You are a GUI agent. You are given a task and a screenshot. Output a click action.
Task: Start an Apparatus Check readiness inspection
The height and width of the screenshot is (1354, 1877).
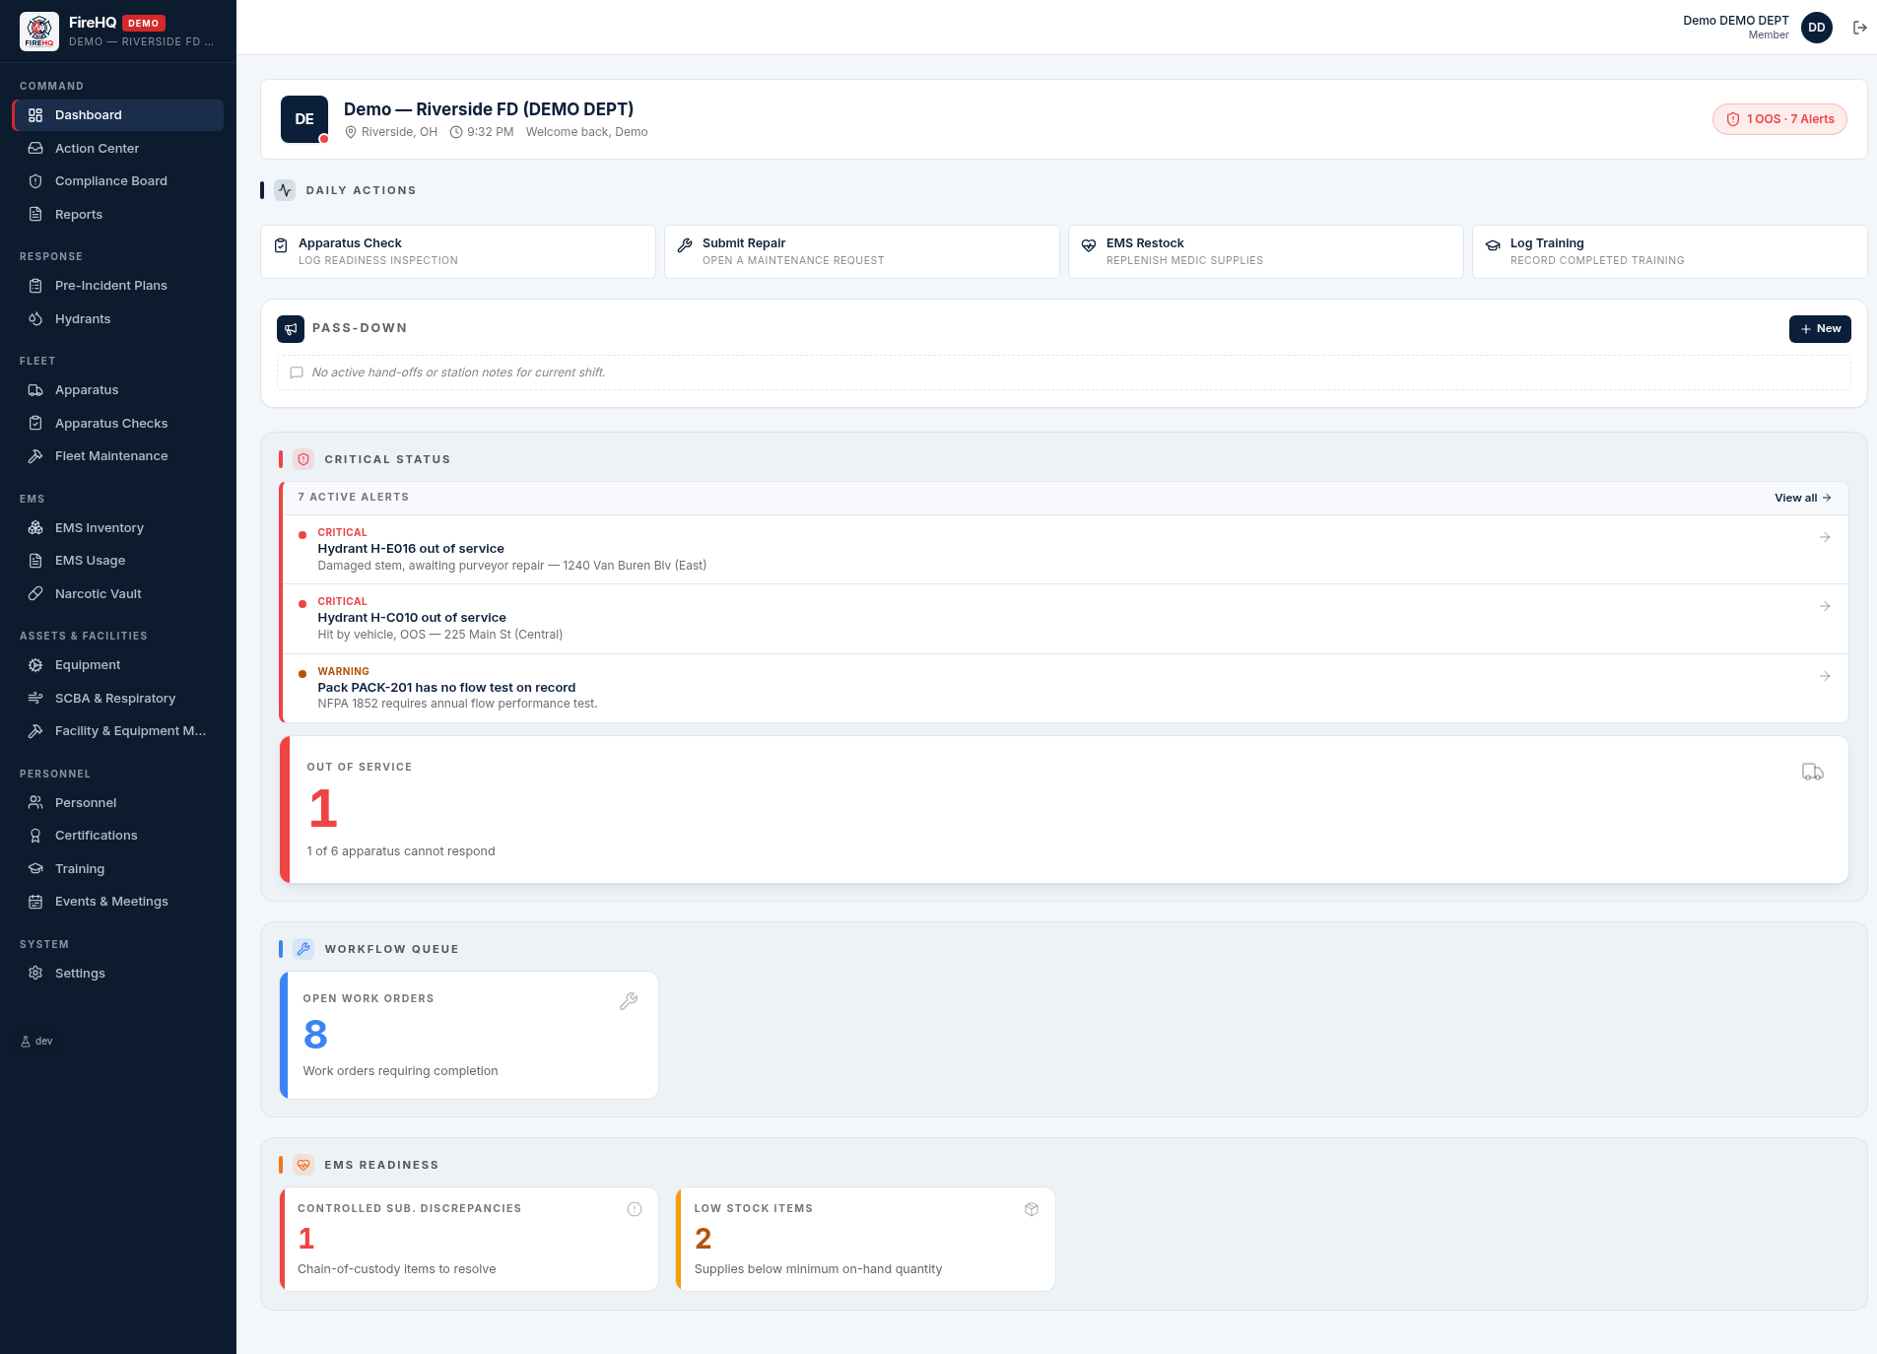[x=458, y=251]
